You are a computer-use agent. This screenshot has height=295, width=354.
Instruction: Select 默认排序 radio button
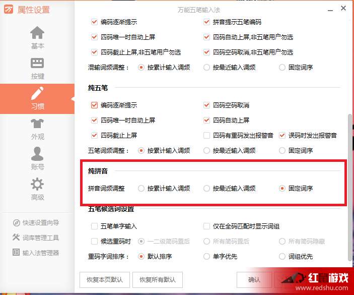tap(141, 256)
